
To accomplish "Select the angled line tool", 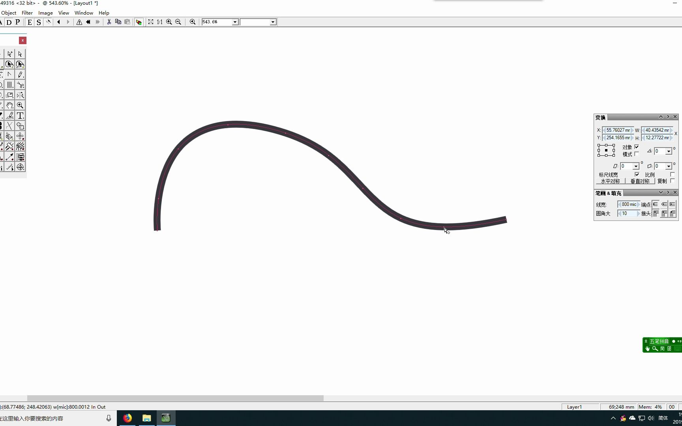I will click(10, 75).
